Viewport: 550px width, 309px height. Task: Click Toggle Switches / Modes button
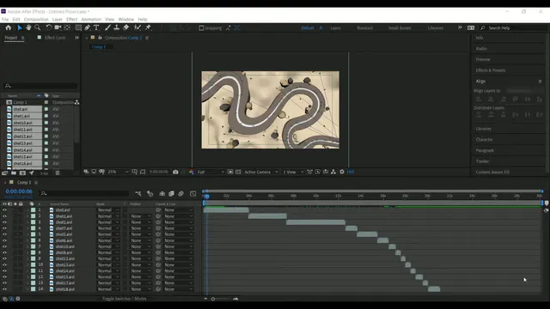coord(125,299)
